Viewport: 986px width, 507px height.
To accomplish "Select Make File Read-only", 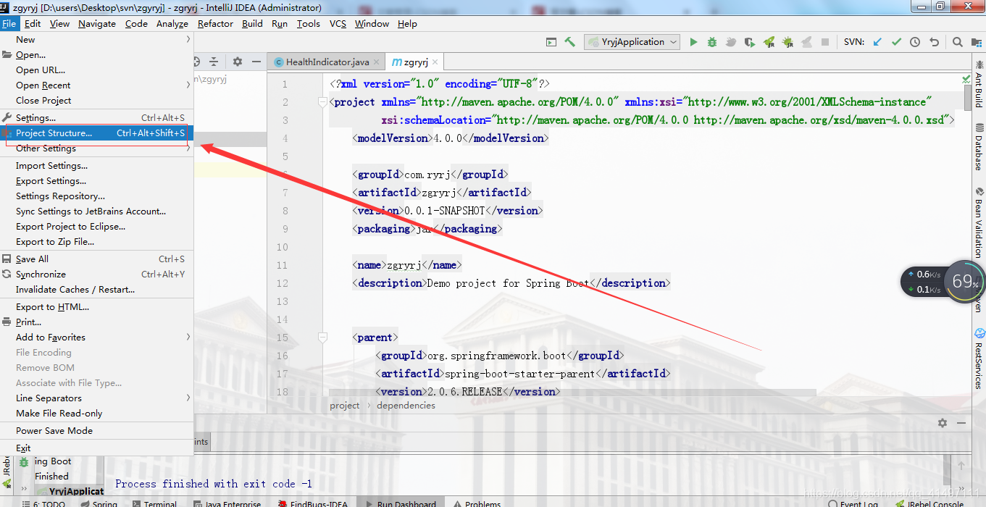I will 98,413.
